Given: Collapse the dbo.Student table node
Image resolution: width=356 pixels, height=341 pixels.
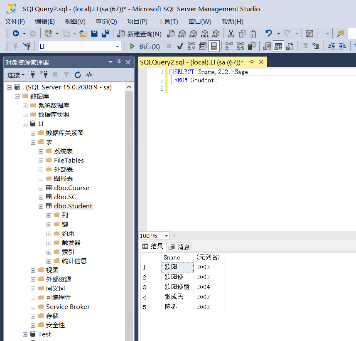Looking at the screenshot, I should click(41, 206).
